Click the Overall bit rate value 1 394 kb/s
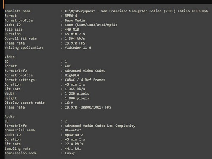 pos(75,39)
